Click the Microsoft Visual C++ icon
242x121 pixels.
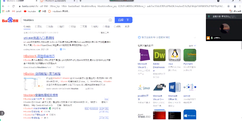[159, 87]
